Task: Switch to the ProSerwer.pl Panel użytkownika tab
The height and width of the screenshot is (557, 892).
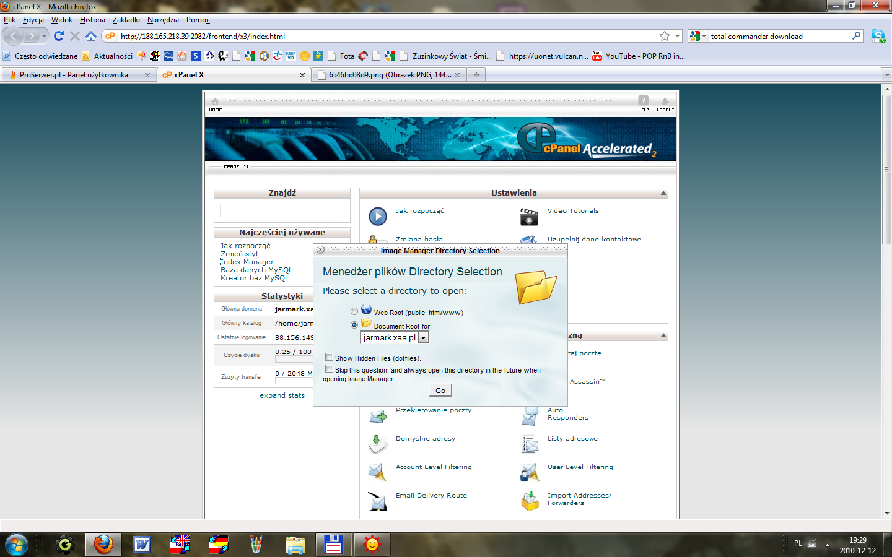Action: point(74,75)
